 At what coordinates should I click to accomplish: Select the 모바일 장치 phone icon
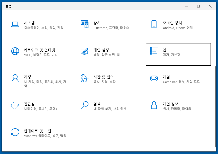pos(154,24)
